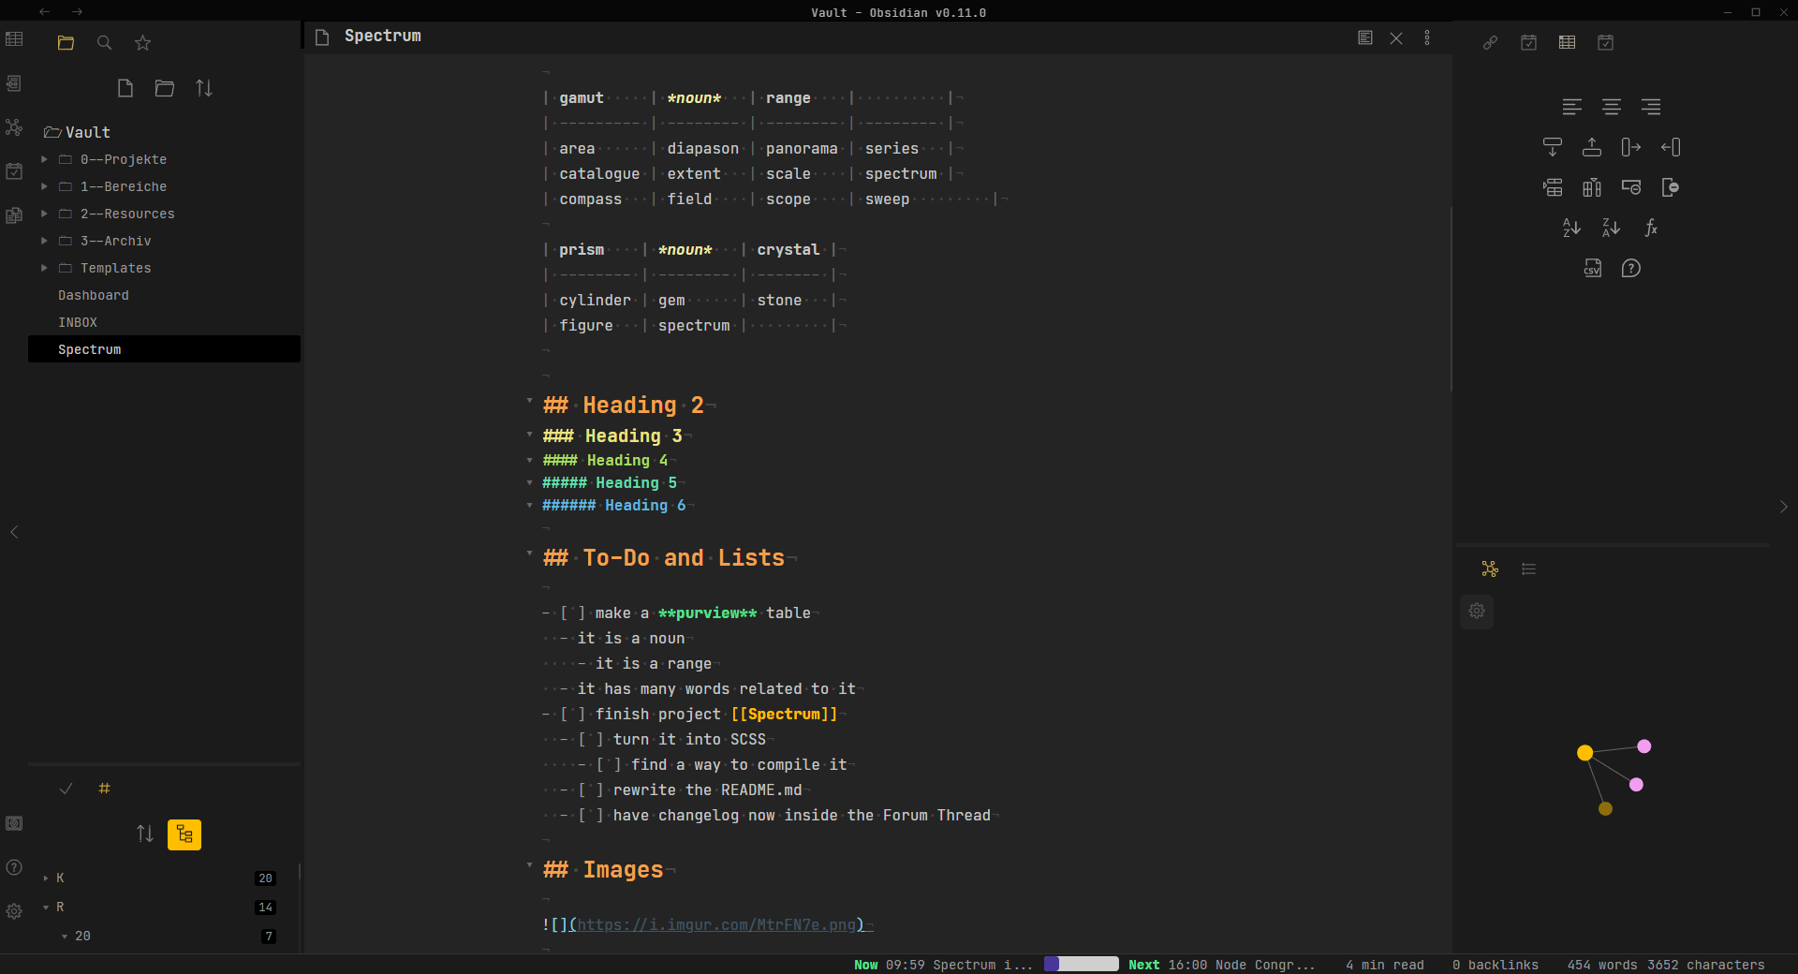Sort table rows descending Z to A

(1611, 228)
